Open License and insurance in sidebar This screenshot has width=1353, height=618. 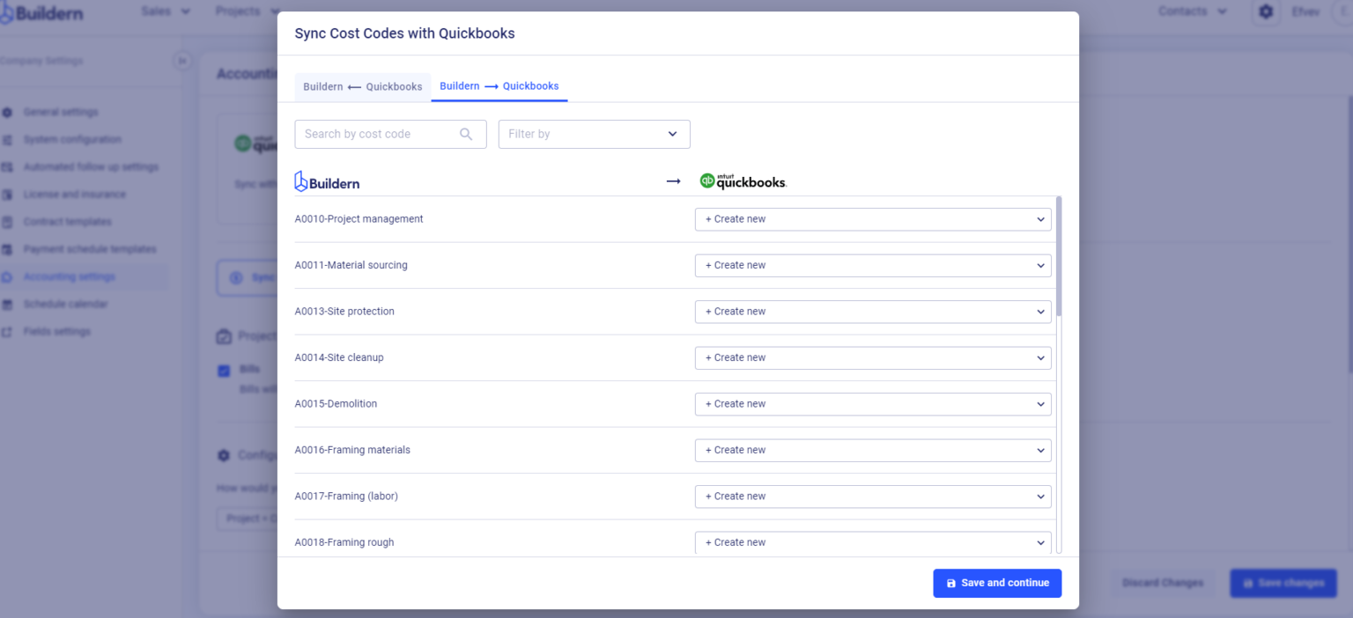click(x=74, y=194)
